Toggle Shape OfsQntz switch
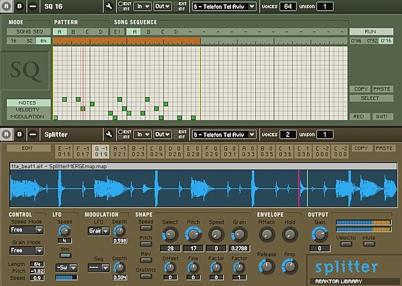402x286 pixels. pyautogui.click(x=146, y=276)
